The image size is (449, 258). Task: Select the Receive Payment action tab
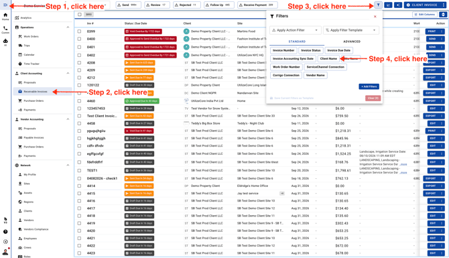click(x=257, y=5)
